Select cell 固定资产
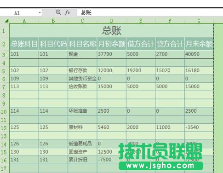 point(82,152)
